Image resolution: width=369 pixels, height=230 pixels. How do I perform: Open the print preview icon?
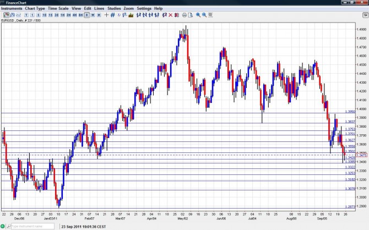coord(191,15)
